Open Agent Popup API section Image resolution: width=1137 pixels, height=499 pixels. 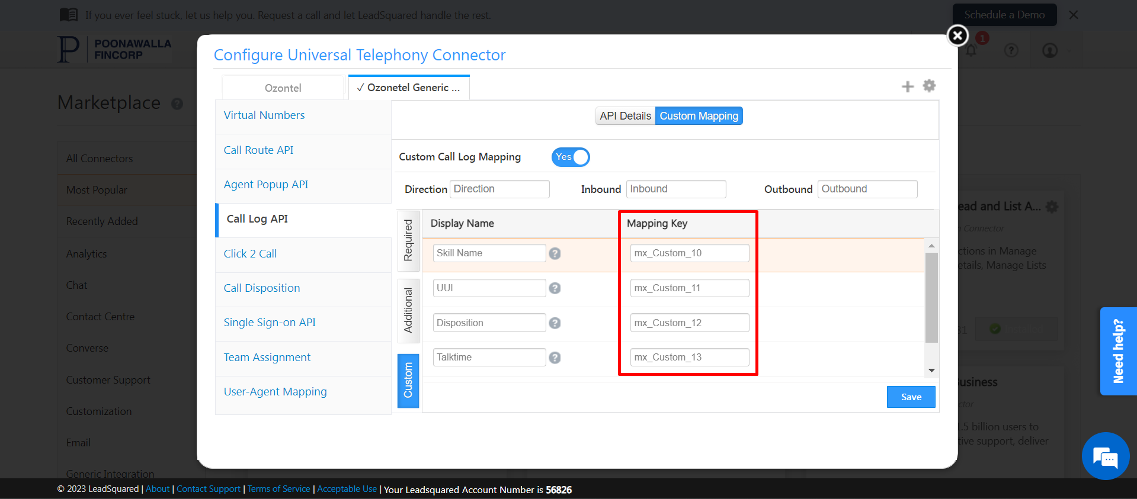pos(303,185)
